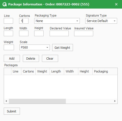Click the Add button

click(12, 58)
